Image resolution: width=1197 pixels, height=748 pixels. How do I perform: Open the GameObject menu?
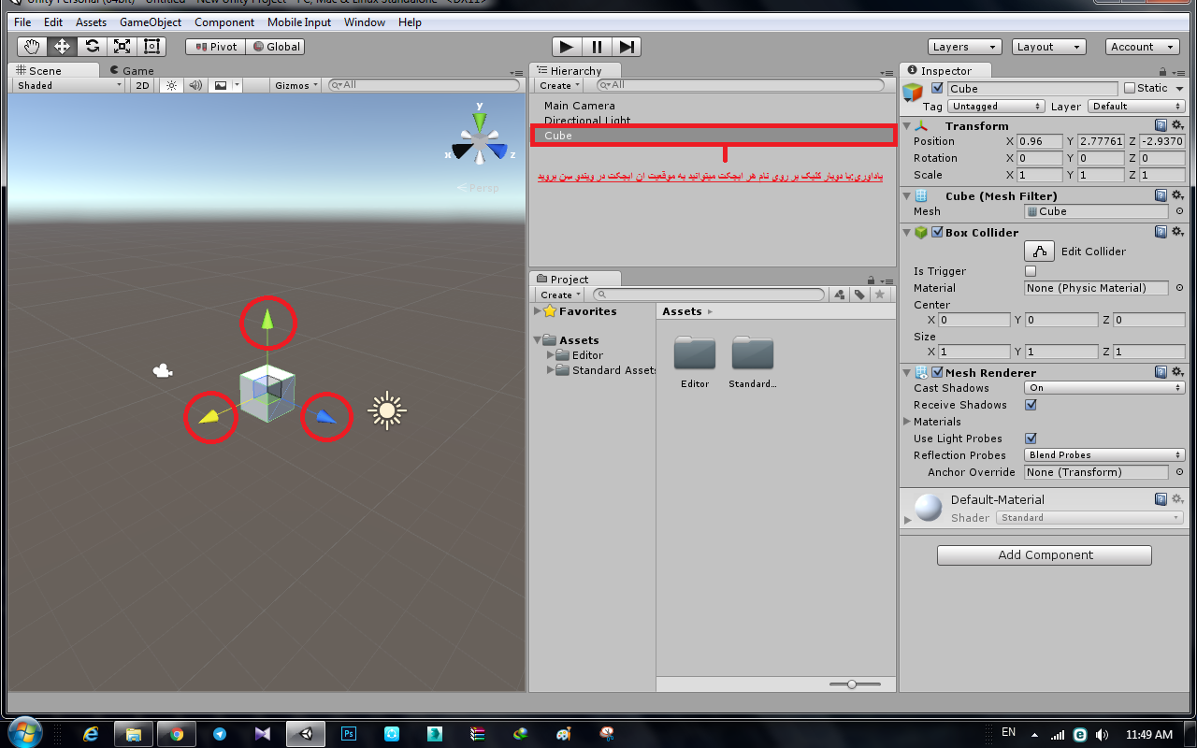point(151,22)
